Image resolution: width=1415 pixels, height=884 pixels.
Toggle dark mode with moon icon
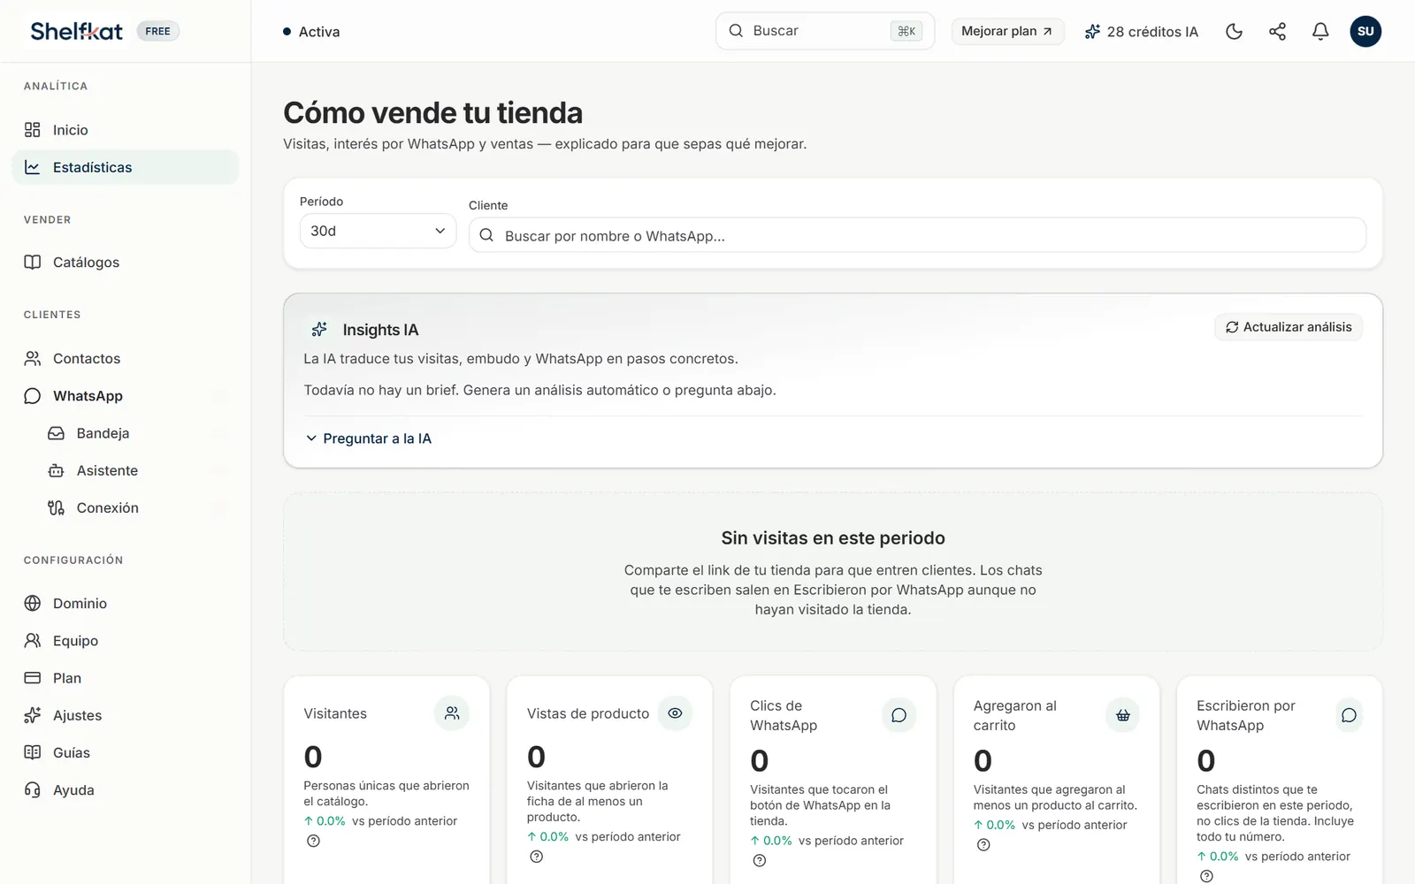click(1234, 32)
